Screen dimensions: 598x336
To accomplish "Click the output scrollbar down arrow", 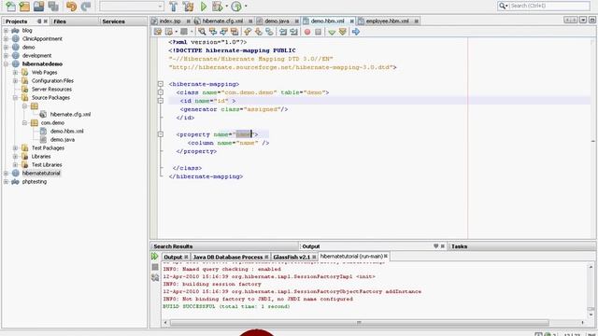I will coord(591,315).
